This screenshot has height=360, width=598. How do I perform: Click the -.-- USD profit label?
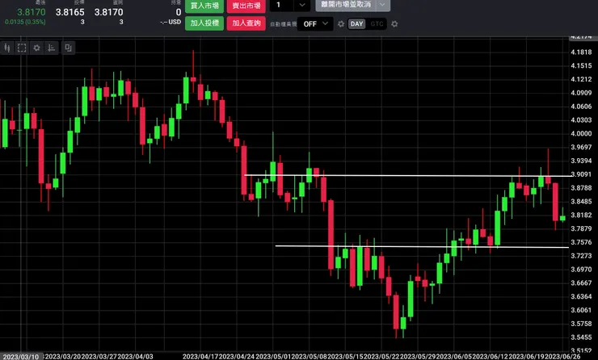(171, 22)
